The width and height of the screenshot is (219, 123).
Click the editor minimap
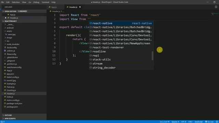click(x=215, y=14)
